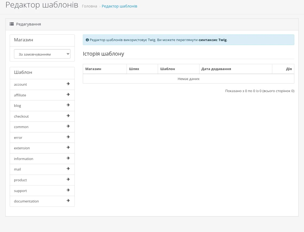Image resolution: width=304 pixels, height=232 pixels.
Task: Open the error template folder
Action: [42, 137]
